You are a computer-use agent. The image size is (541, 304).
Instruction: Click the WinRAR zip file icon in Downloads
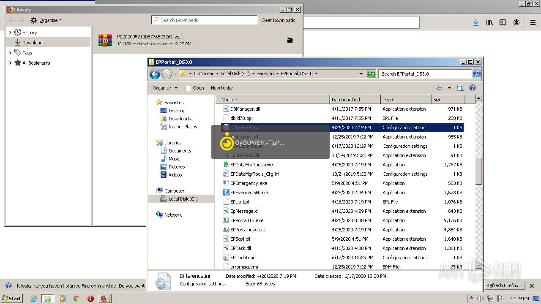[105, 40]
